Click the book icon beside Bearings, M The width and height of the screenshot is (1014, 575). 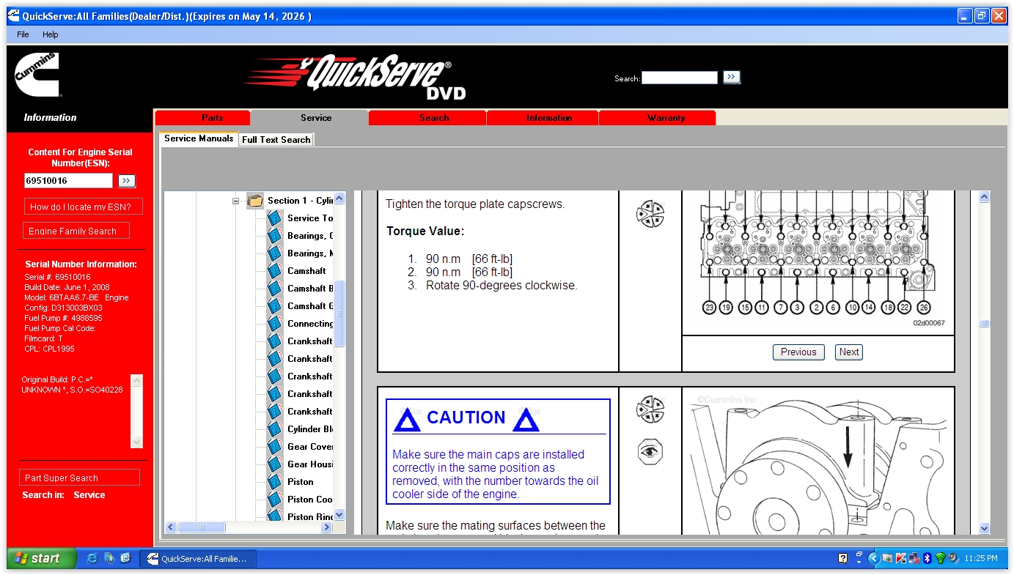pyautogui.click(x=275, y=253)
